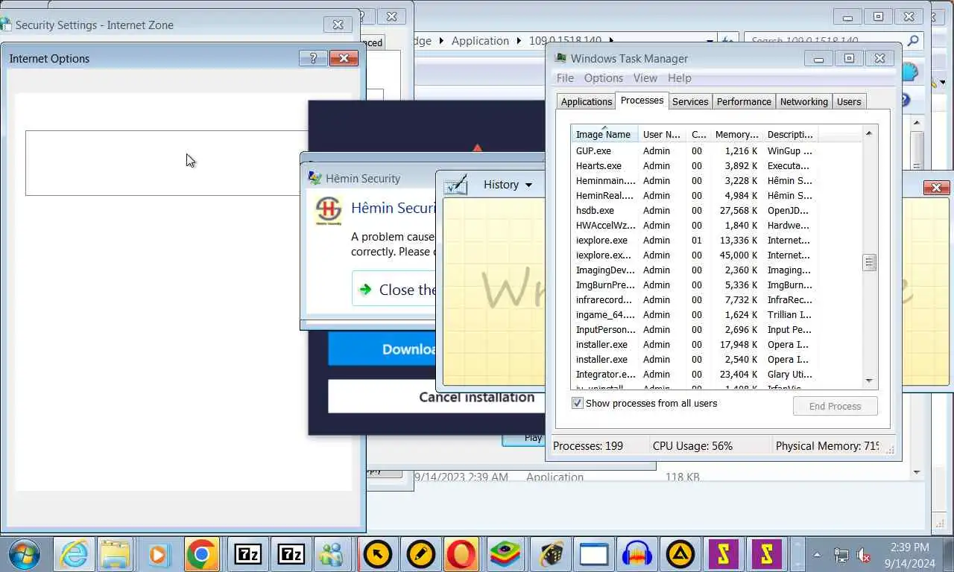
Task: Click the Task Manager title bar icon
Action: click(x=560, y=58)
